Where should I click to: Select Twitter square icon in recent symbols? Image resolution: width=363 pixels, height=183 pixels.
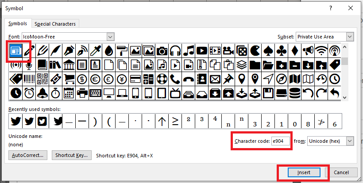(x=42, y=121)
